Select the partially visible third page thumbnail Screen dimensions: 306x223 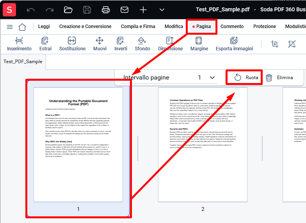click(x=294, y=145)
